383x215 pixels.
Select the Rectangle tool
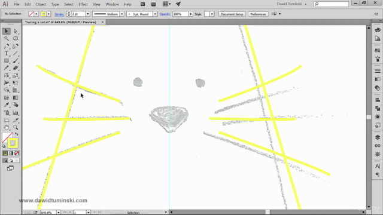[x=7, y=61]
